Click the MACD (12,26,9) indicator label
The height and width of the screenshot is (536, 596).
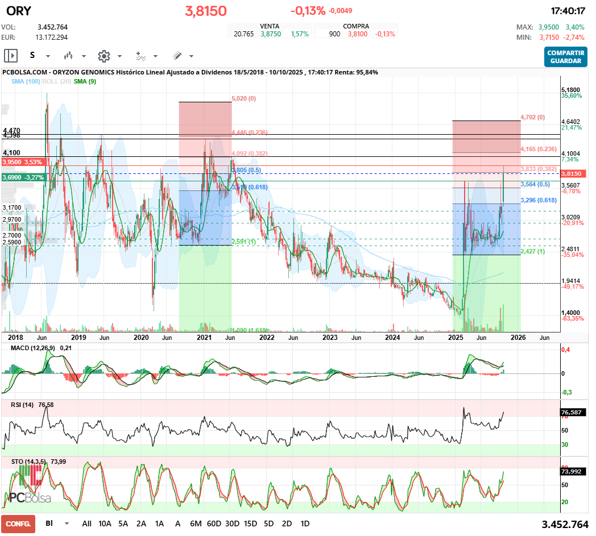tap(32, 348)
